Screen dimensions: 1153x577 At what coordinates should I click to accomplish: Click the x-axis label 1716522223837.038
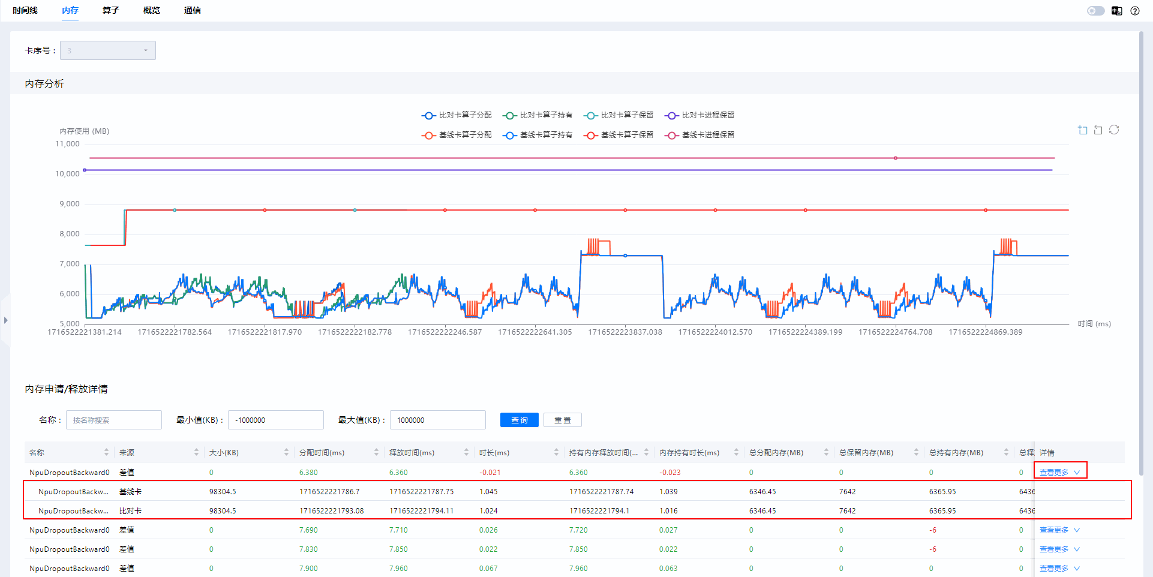point(625,332)
